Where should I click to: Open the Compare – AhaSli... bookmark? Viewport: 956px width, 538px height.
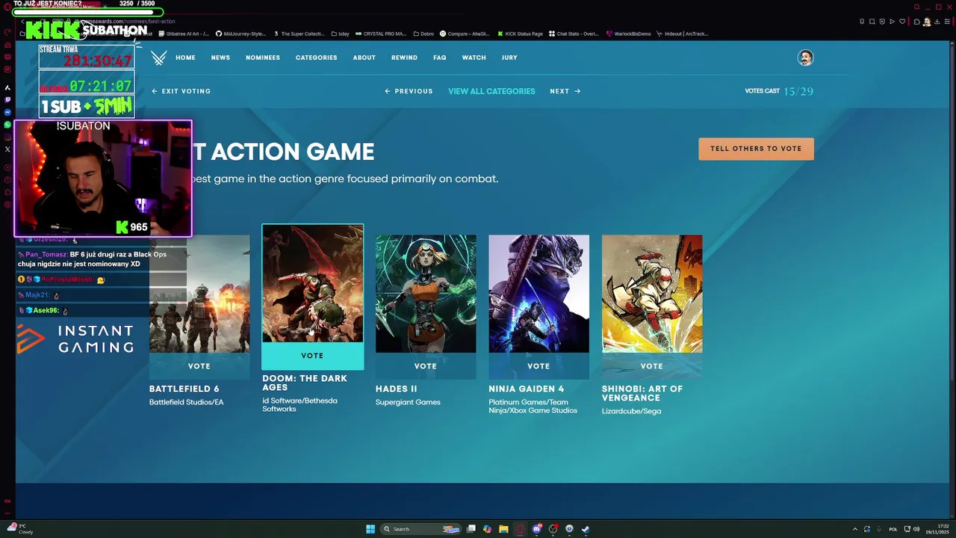coord(464,34)
